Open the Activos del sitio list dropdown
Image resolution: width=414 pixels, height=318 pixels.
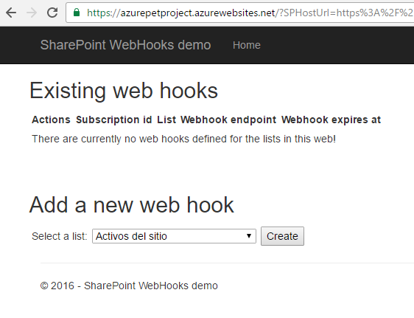point(174,236)
